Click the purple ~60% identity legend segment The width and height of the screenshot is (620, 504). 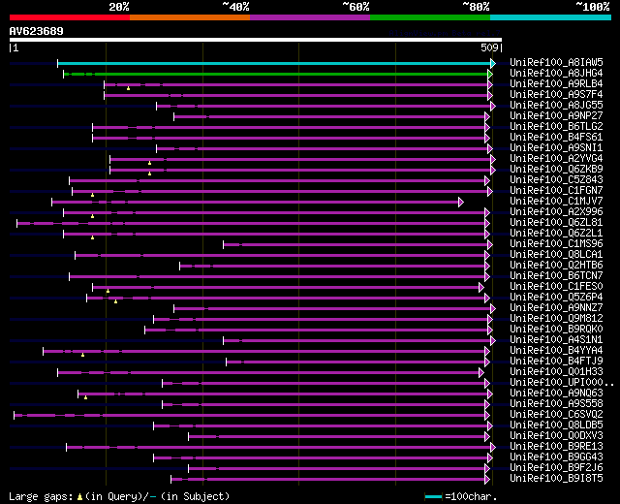pyautogui.click(x=310, y=17)
